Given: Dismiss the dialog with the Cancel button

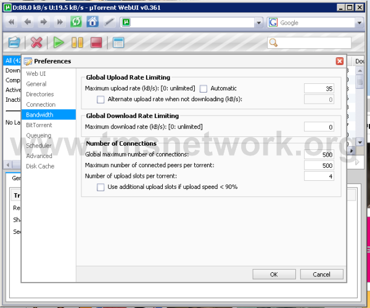Looking at the screenshot, I should point(321,274).
